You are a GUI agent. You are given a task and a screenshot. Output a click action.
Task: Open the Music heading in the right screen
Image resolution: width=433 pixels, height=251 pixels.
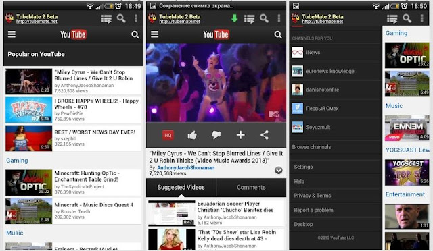394,106
